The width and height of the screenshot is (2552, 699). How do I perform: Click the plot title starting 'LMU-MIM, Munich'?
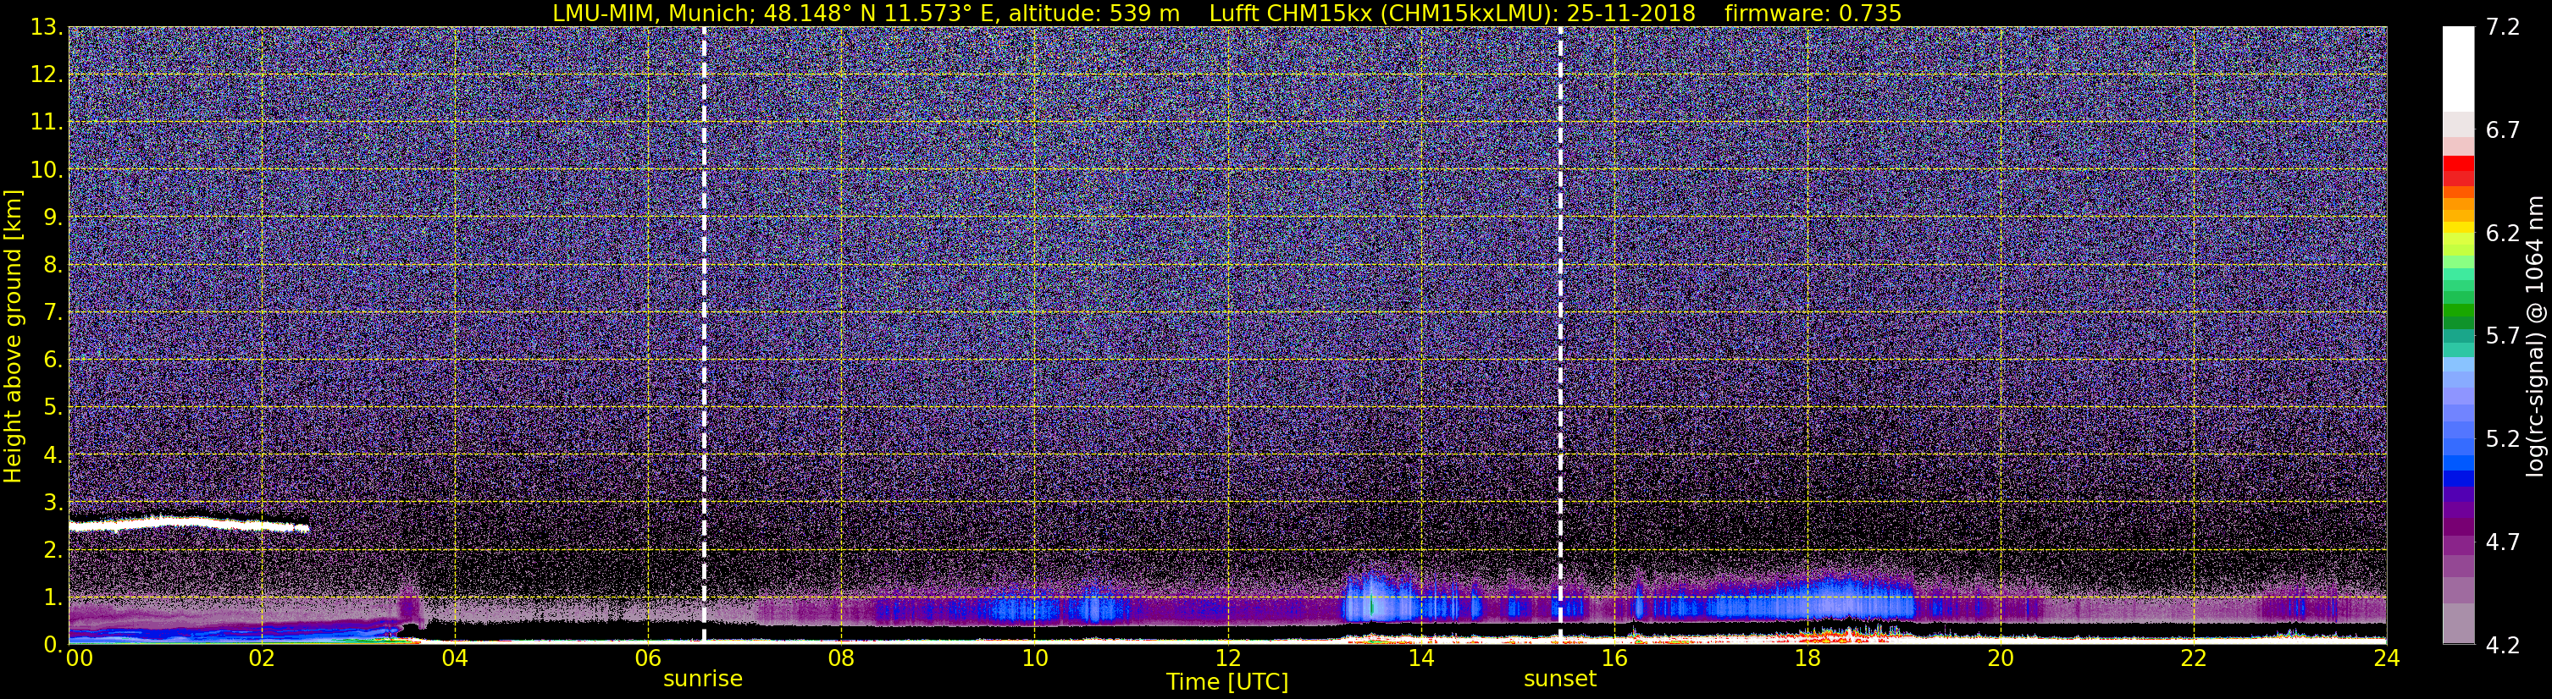(x=1226, y=13)
